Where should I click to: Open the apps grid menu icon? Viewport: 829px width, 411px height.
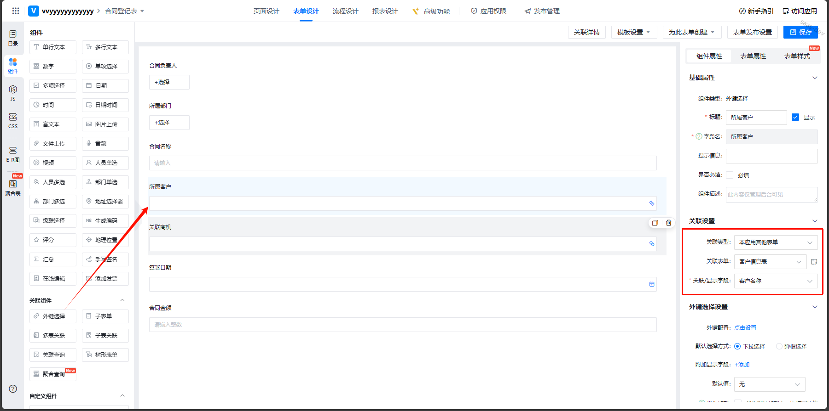(15, 11)
